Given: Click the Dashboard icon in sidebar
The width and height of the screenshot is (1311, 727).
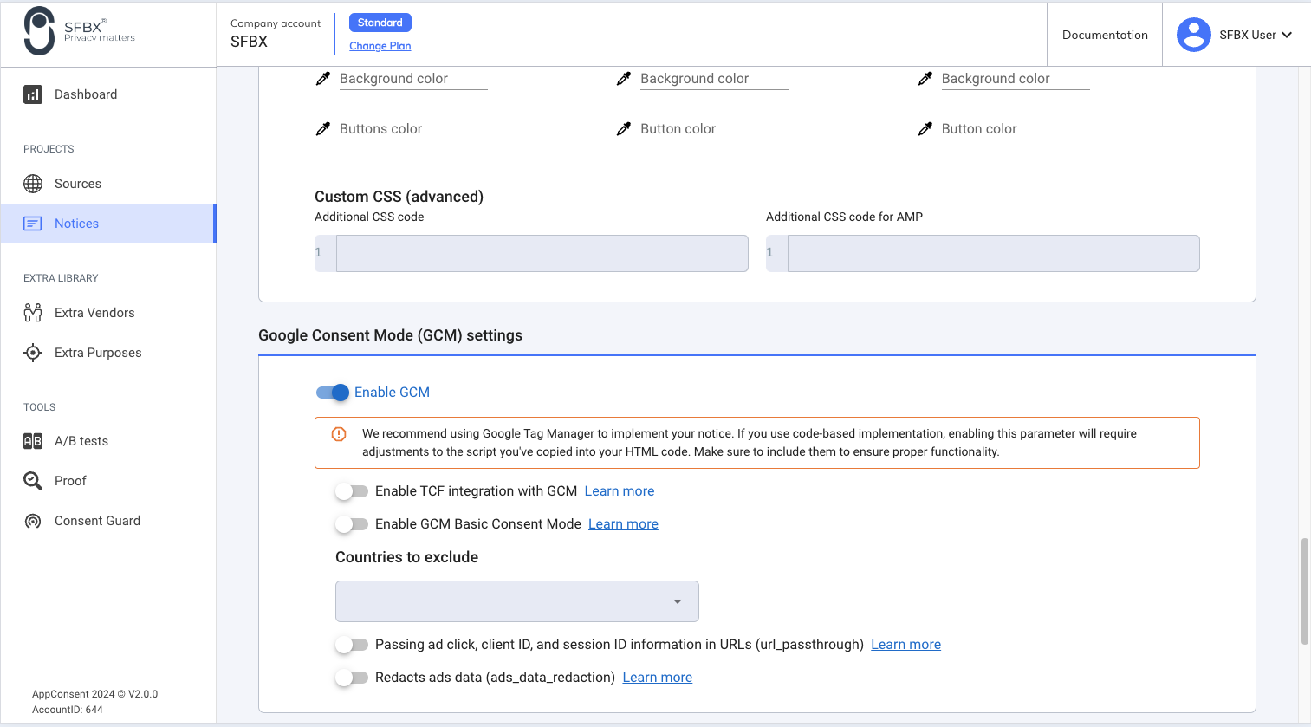Looking at the screenshot, I should pyautogui.click(x=33, y=94).
